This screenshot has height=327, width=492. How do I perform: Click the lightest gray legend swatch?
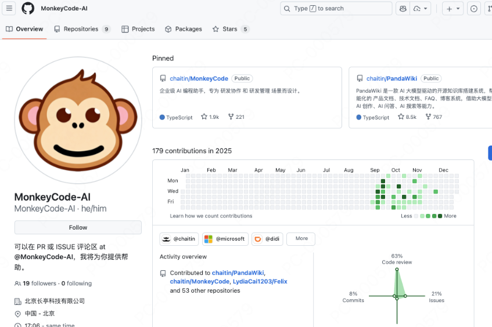416,216
